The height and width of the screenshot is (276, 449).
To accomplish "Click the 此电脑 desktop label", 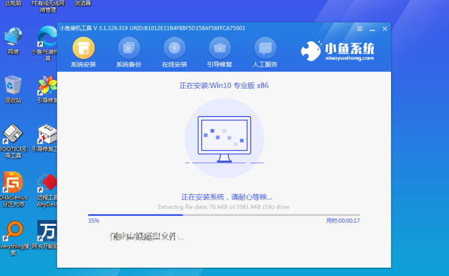I will (13, 3).
